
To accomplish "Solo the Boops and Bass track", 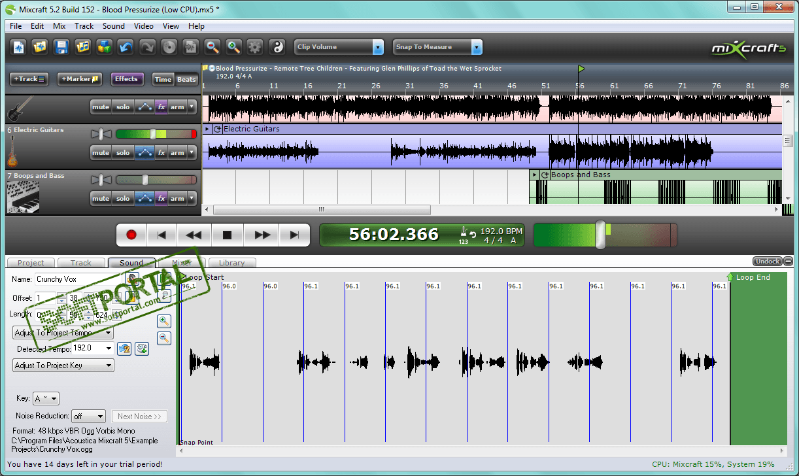I will (x=123, y=199).
